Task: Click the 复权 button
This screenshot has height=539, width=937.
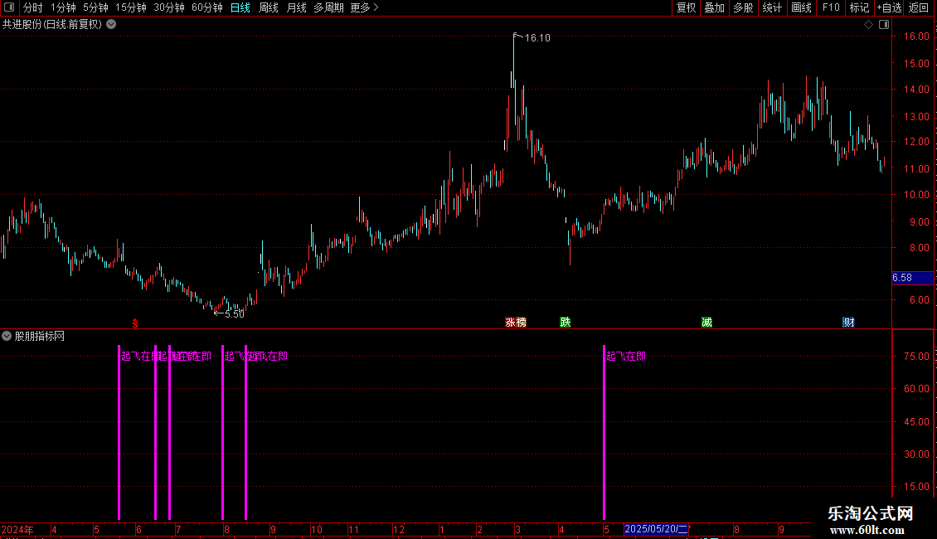Action: pos(686,7)
